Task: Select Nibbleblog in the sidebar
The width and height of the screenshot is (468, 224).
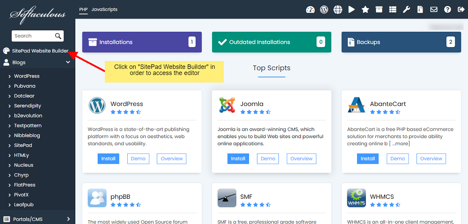Action: point(27,135)
